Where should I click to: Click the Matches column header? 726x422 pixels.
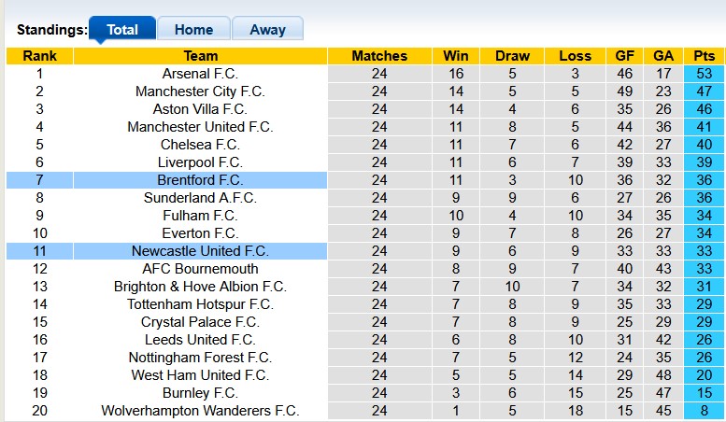pos(379,56)
